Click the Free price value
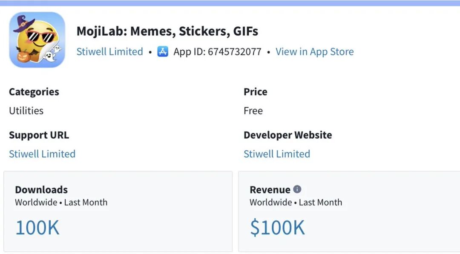 (253, 111)
